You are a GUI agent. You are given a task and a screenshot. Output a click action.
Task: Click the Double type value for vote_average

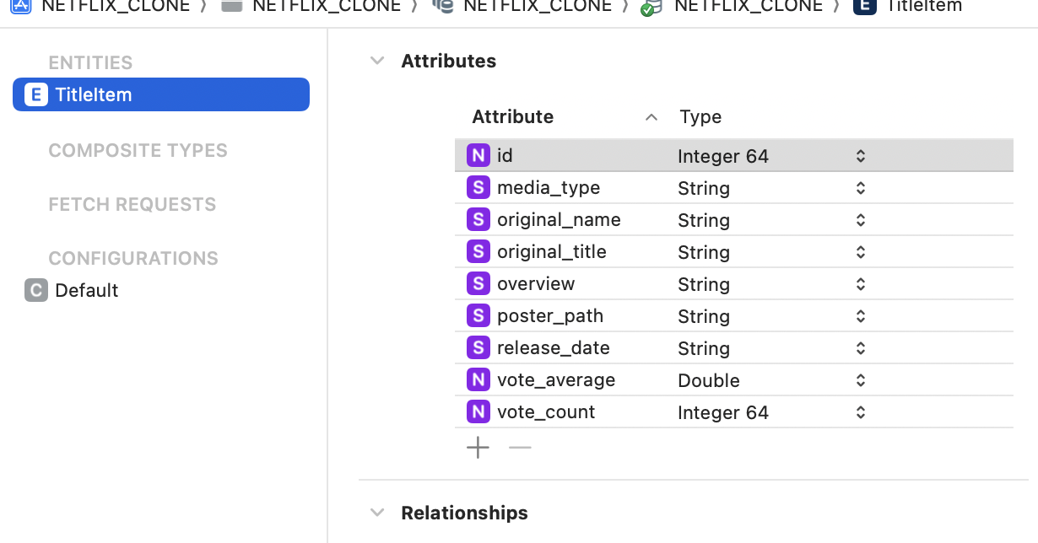709,380
